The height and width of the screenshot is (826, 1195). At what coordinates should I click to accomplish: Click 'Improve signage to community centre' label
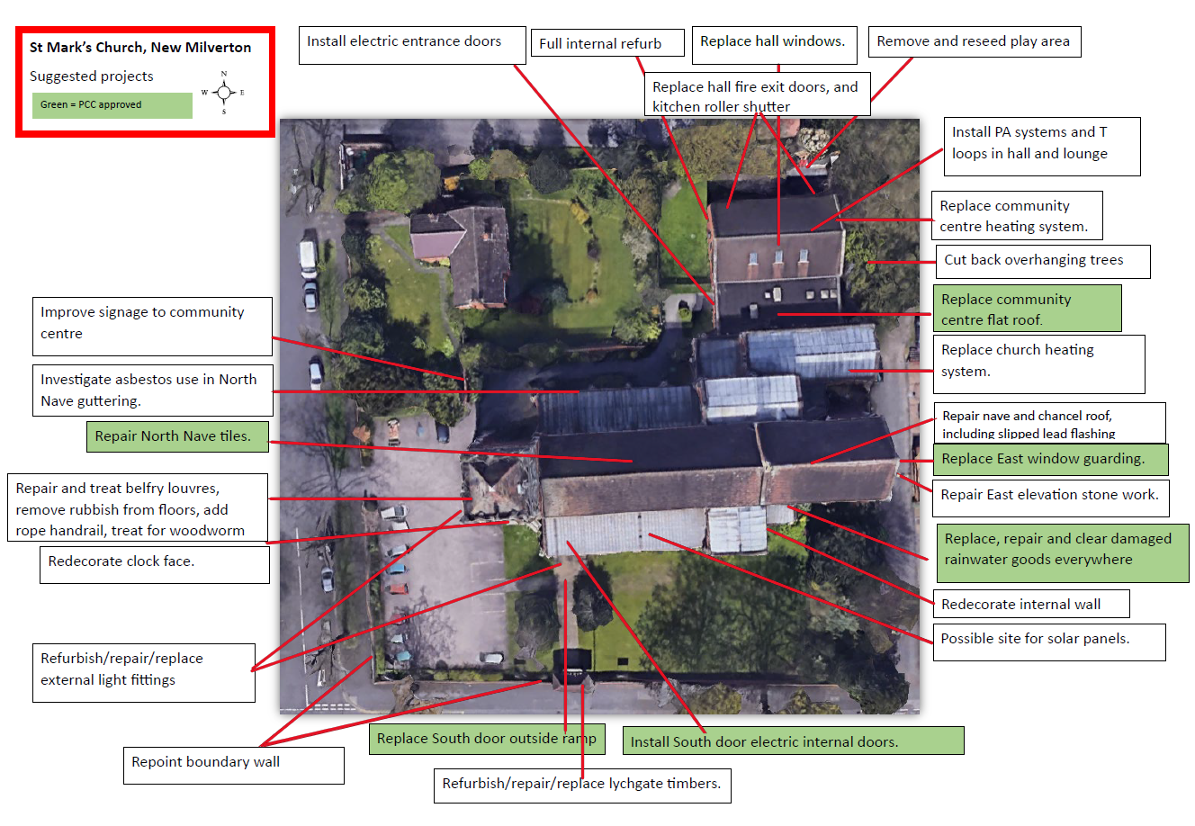[x=152, y=326]
